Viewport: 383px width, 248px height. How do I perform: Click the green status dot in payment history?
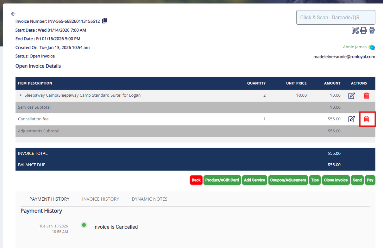(x=84, y=225)
